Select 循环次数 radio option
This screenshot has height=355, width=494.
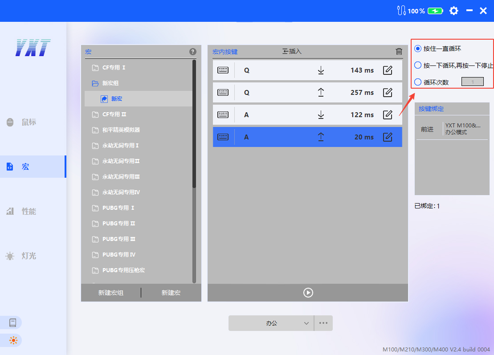(418, 82)
